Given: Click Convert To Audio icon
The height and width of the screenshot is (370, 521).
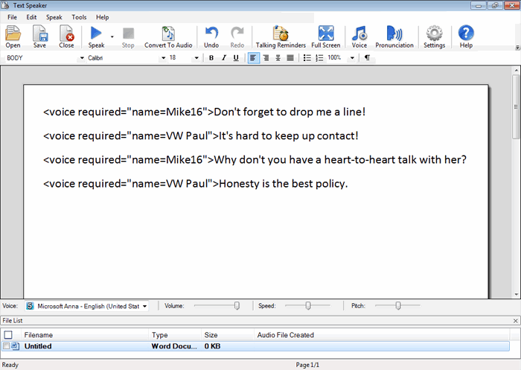Looking at the screenshot, I should click(168, 34).
